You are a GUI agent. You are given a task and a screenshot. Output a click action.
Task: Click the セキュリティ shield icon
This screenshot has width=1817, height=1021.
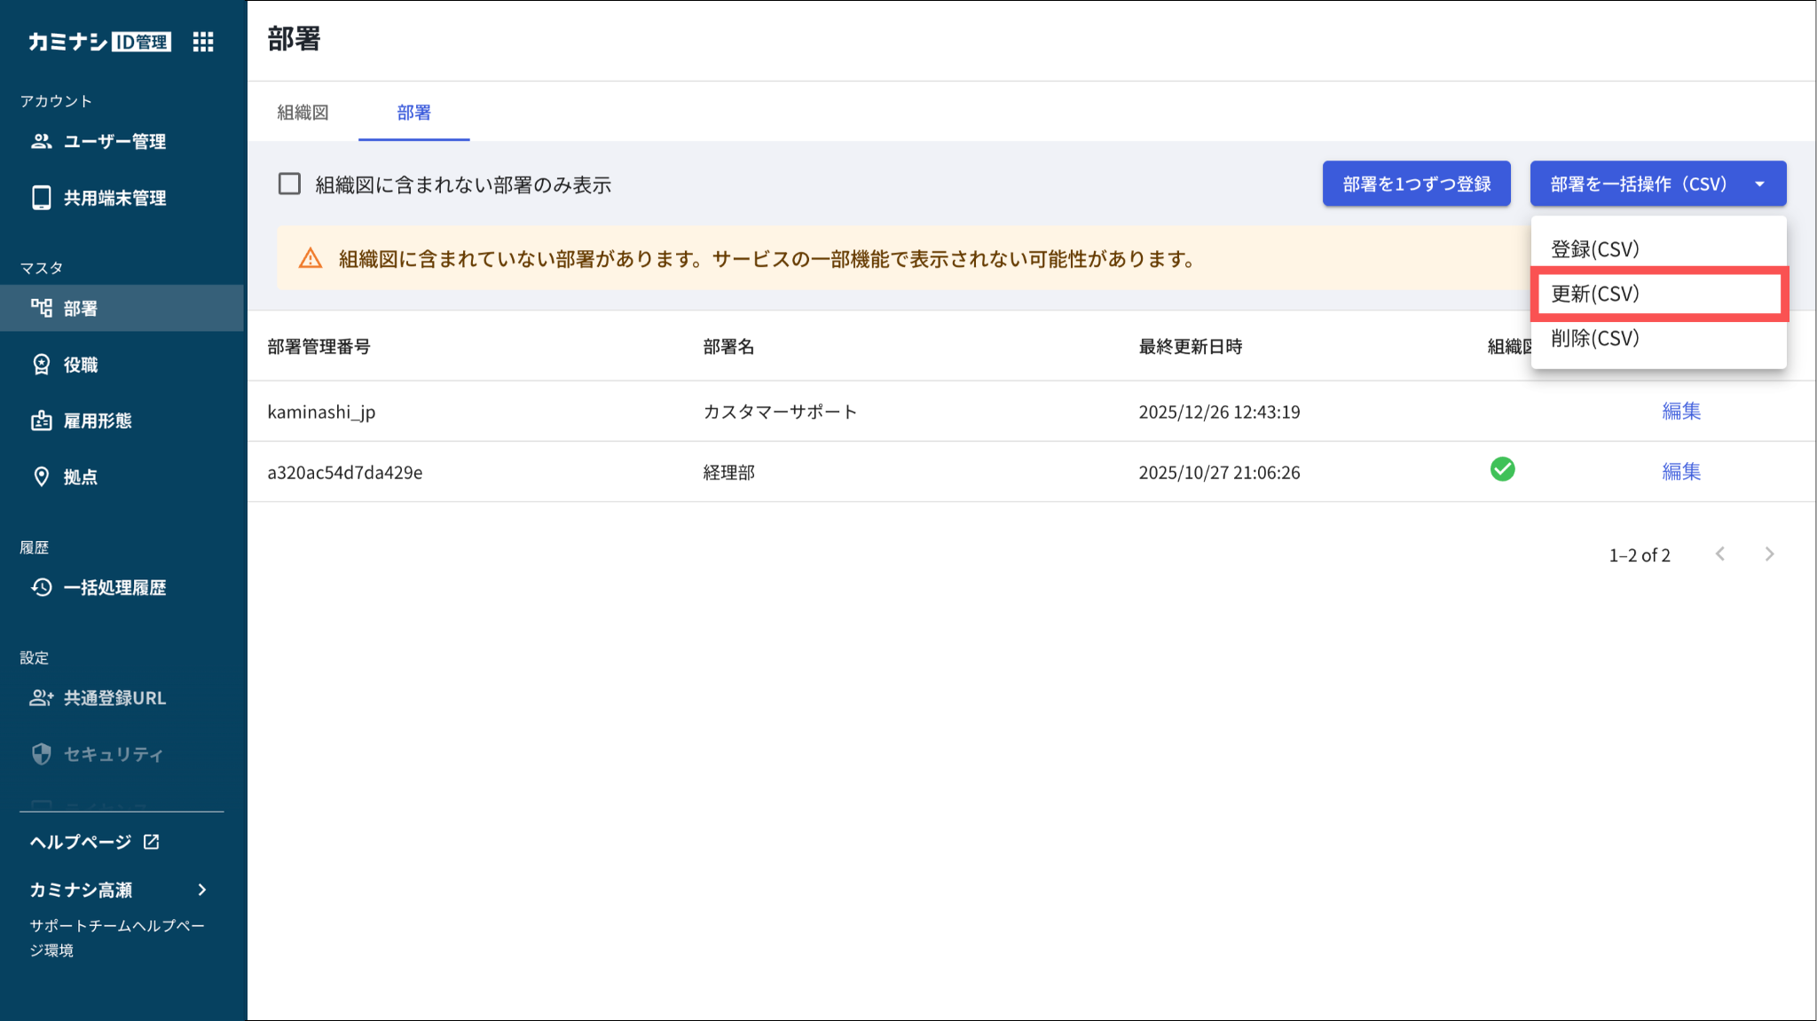click(41, 754)
